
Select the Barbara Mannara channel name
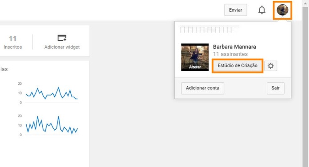click(x=235, y=47)
